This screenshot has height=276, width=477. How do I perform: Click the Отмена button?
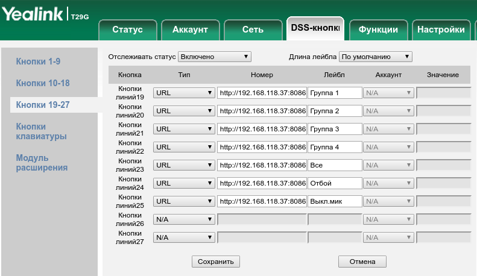pyautogui.click(x=362, y=262)
